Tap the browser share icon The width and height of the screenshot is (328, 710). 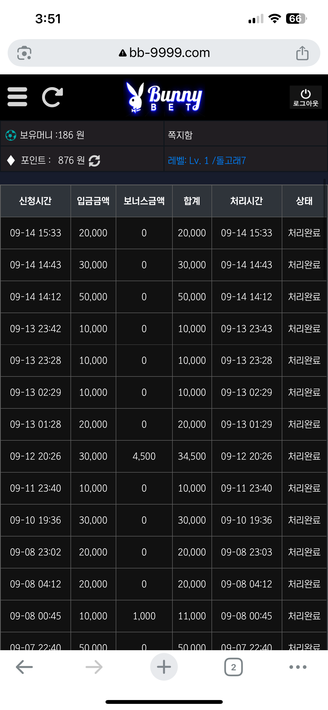(302, 53)
